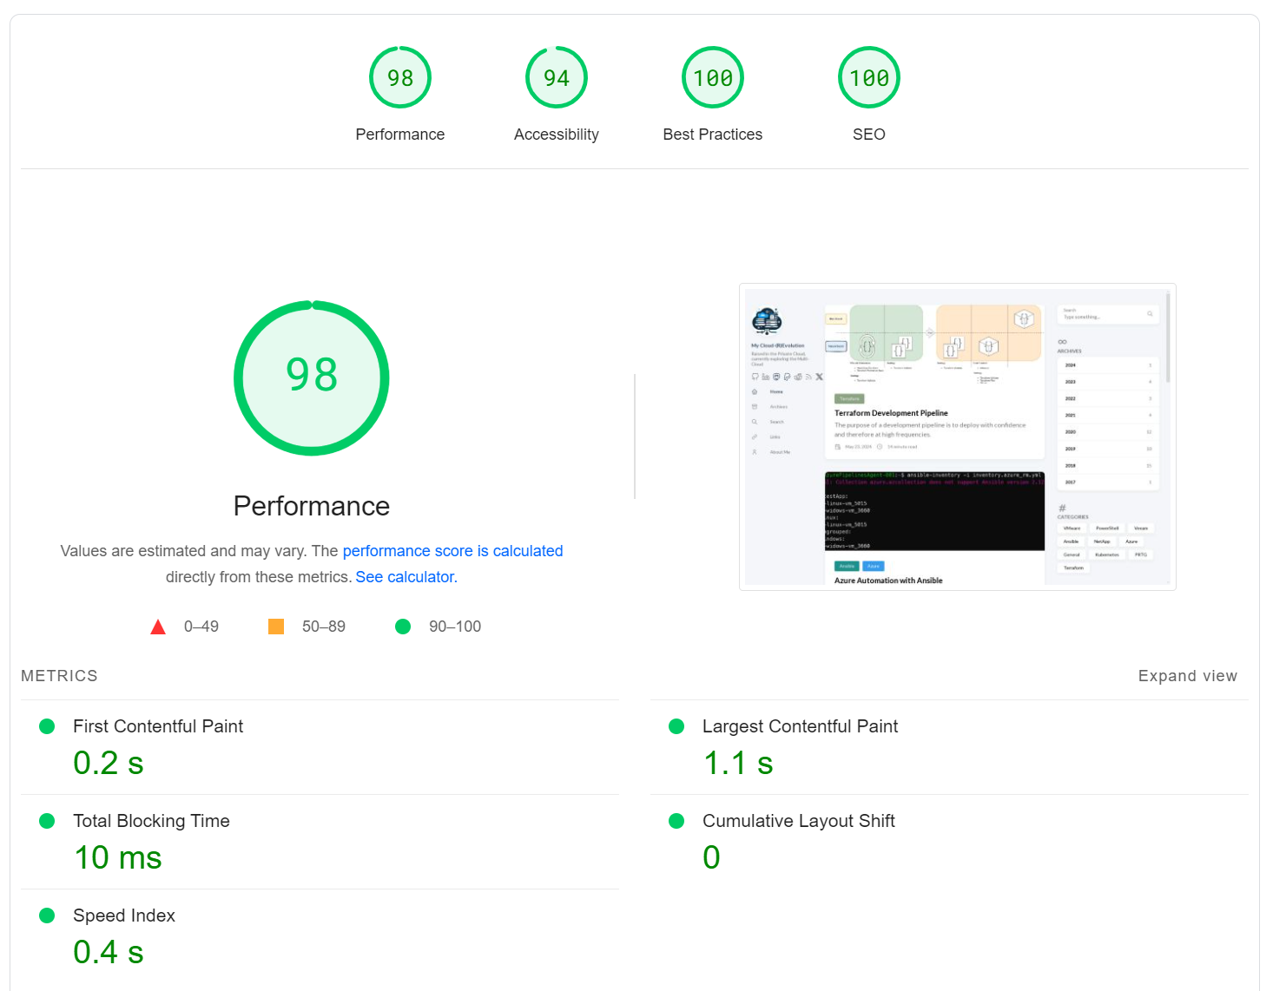
Task: Click the Accessibility score gauge showing 94
Action: click(x=556, y=78)
